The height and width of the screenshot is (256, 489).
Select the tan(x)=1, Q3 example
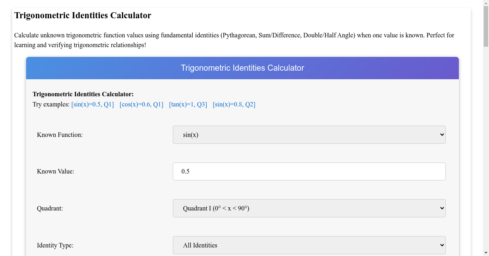pyautogui.click(x=187, y=104)
